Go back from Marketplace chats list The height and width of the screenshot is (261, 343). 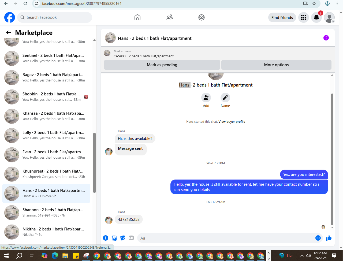(9, 32)
